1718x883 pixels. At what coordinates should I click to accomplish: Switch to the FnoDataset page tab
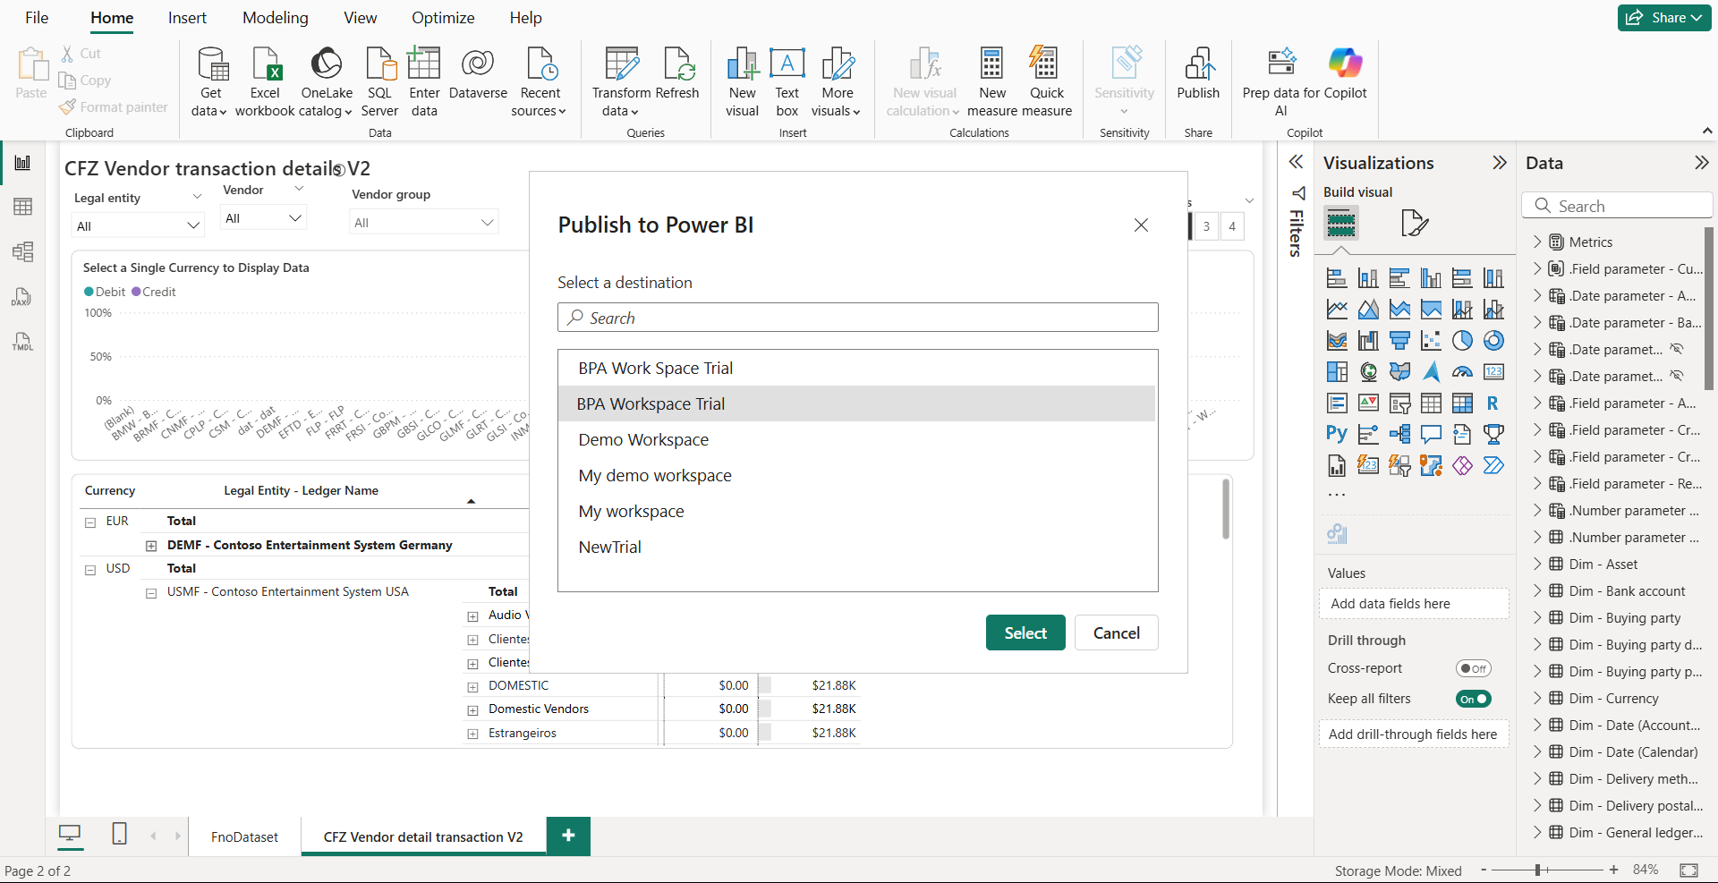point(244,837)
